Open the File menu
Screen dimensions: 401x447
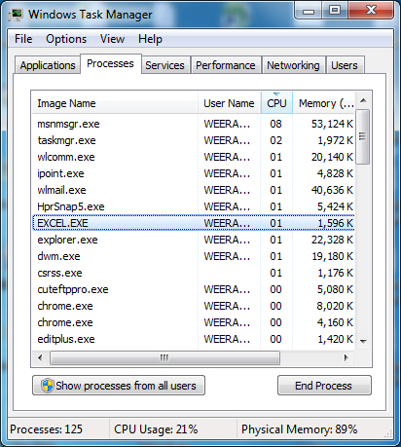23,39
